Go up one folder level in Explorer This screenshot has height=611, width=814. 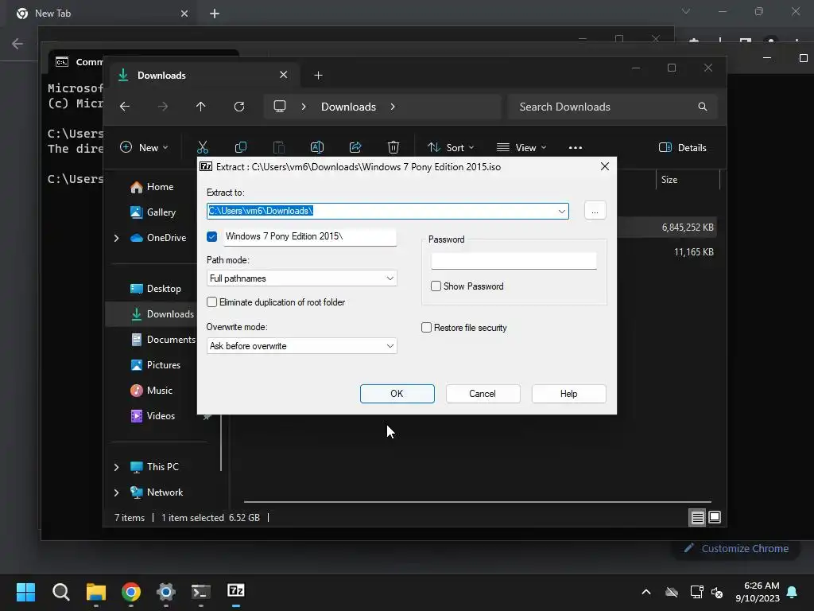(201, 107)
